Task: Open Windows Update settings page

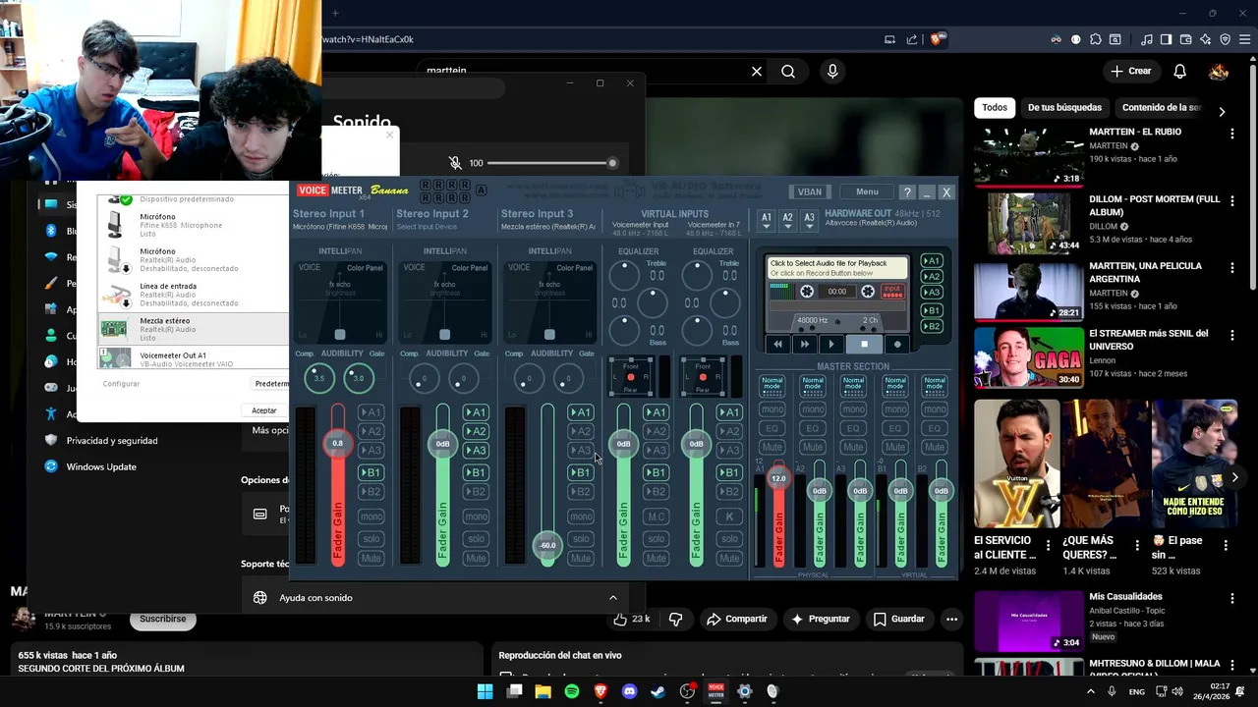Action: click(101, 466)
